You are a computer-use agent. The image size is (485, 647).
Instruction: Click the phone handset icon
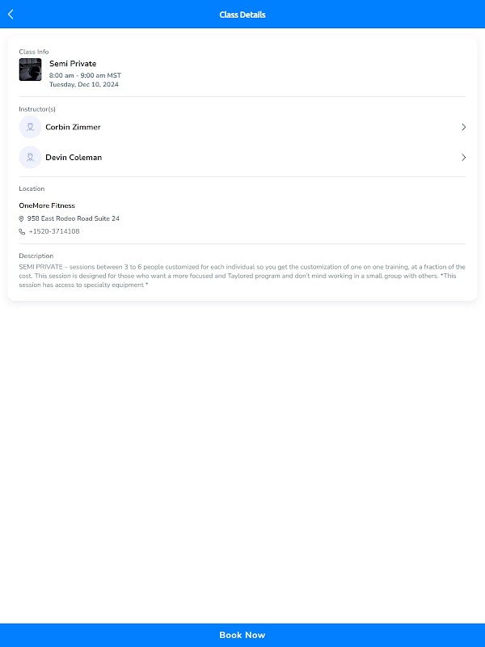(22, 232)
